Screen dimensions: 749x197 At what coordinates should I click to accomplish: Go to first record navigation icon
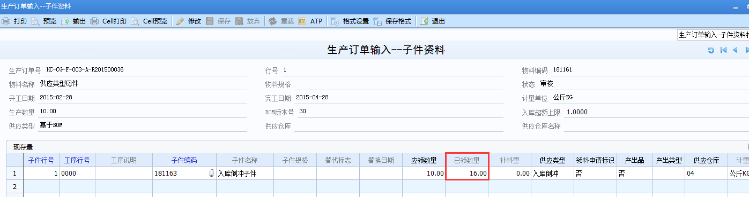pyautogui.click(x=723, y=50)
